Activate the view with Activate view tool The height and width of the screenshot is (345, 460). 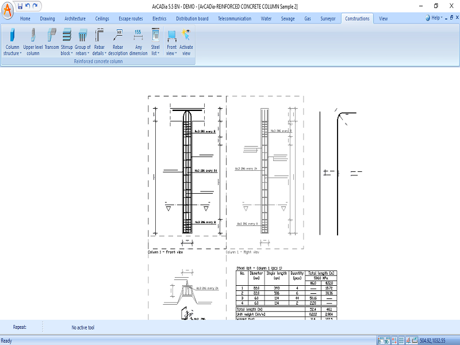(x=186, y=43)
